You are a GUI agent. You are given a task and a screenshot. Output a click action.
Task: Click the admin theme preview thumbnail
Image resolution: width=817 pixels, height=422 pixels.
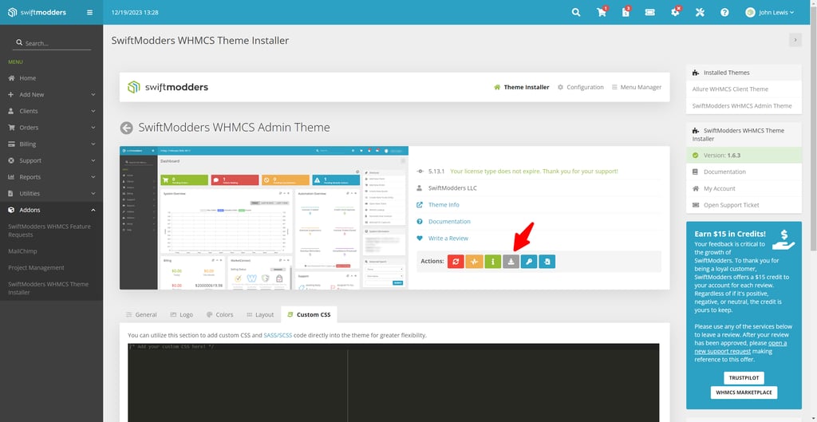coord(263,218)
